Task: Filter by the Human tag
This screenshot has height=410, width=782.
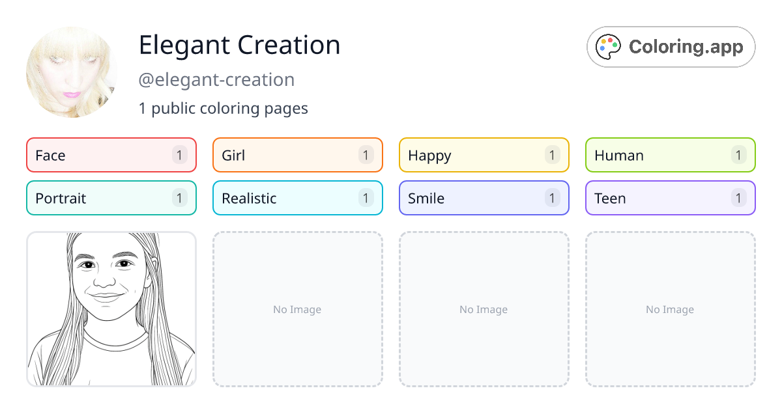Action: 671,155
